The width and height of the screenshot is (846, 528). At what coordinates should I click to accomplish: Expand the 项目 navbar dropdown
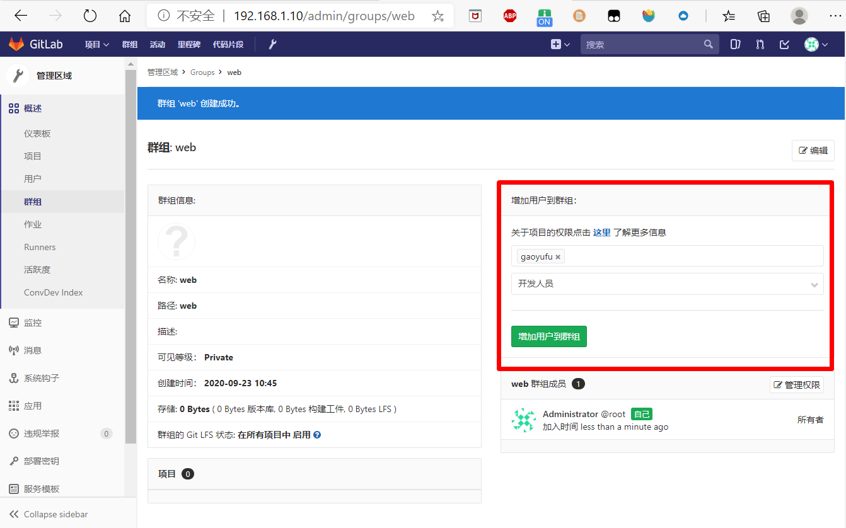97,44
